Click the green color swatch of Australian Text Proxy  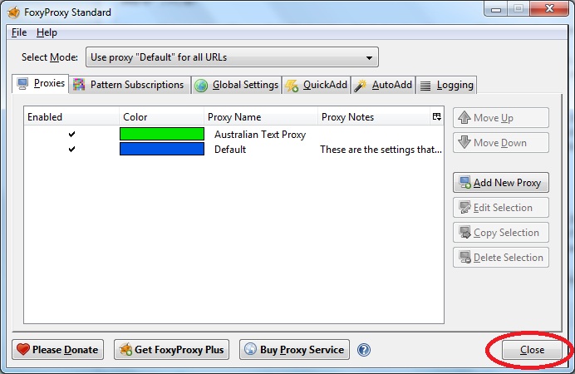[x=162, y=134]
